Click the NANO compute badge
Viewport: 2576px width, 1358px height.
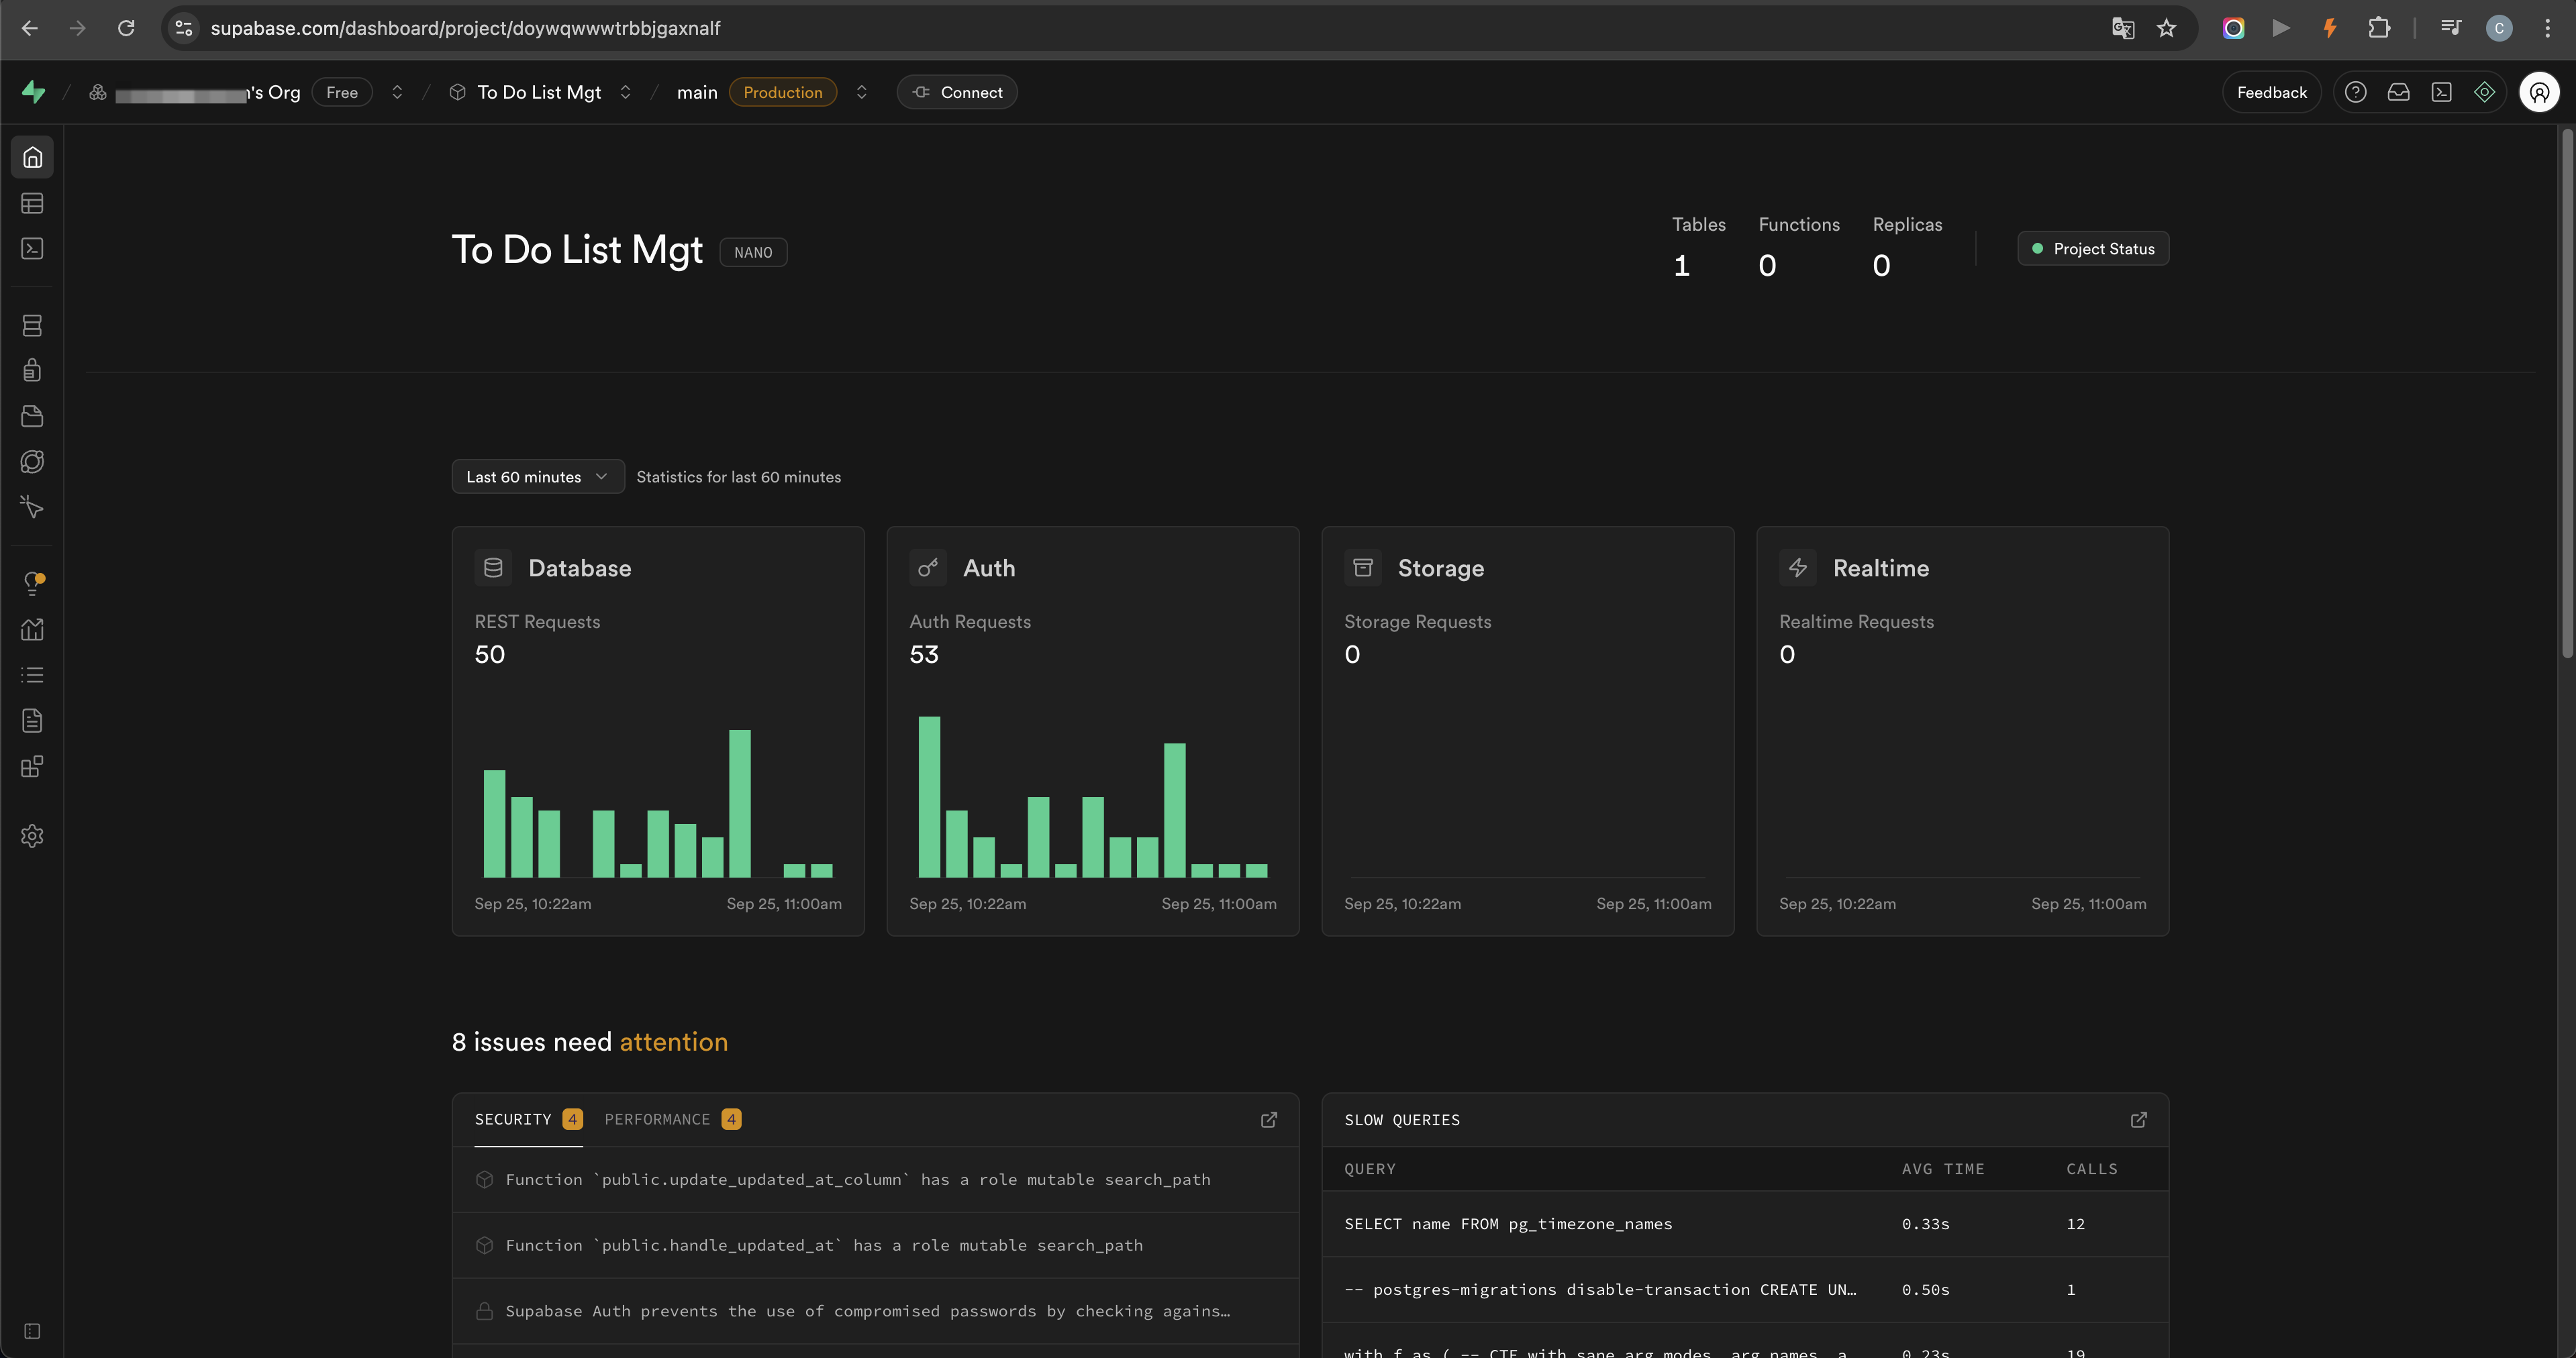[x=753, y=252]
